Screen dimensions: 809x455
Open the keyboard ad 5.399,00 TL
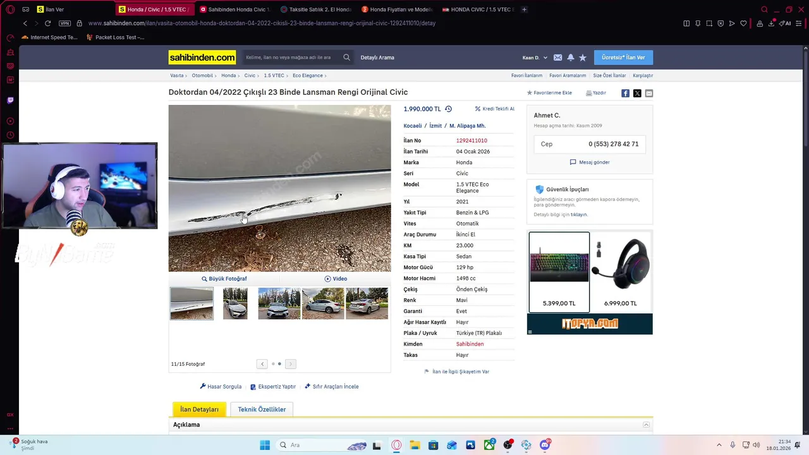[x=559, y=272]
